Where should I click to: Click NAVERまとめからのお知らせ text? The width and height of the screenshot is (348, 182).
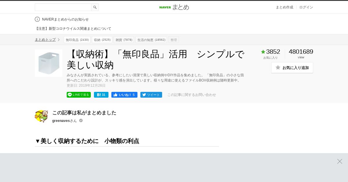pos(65,19)
